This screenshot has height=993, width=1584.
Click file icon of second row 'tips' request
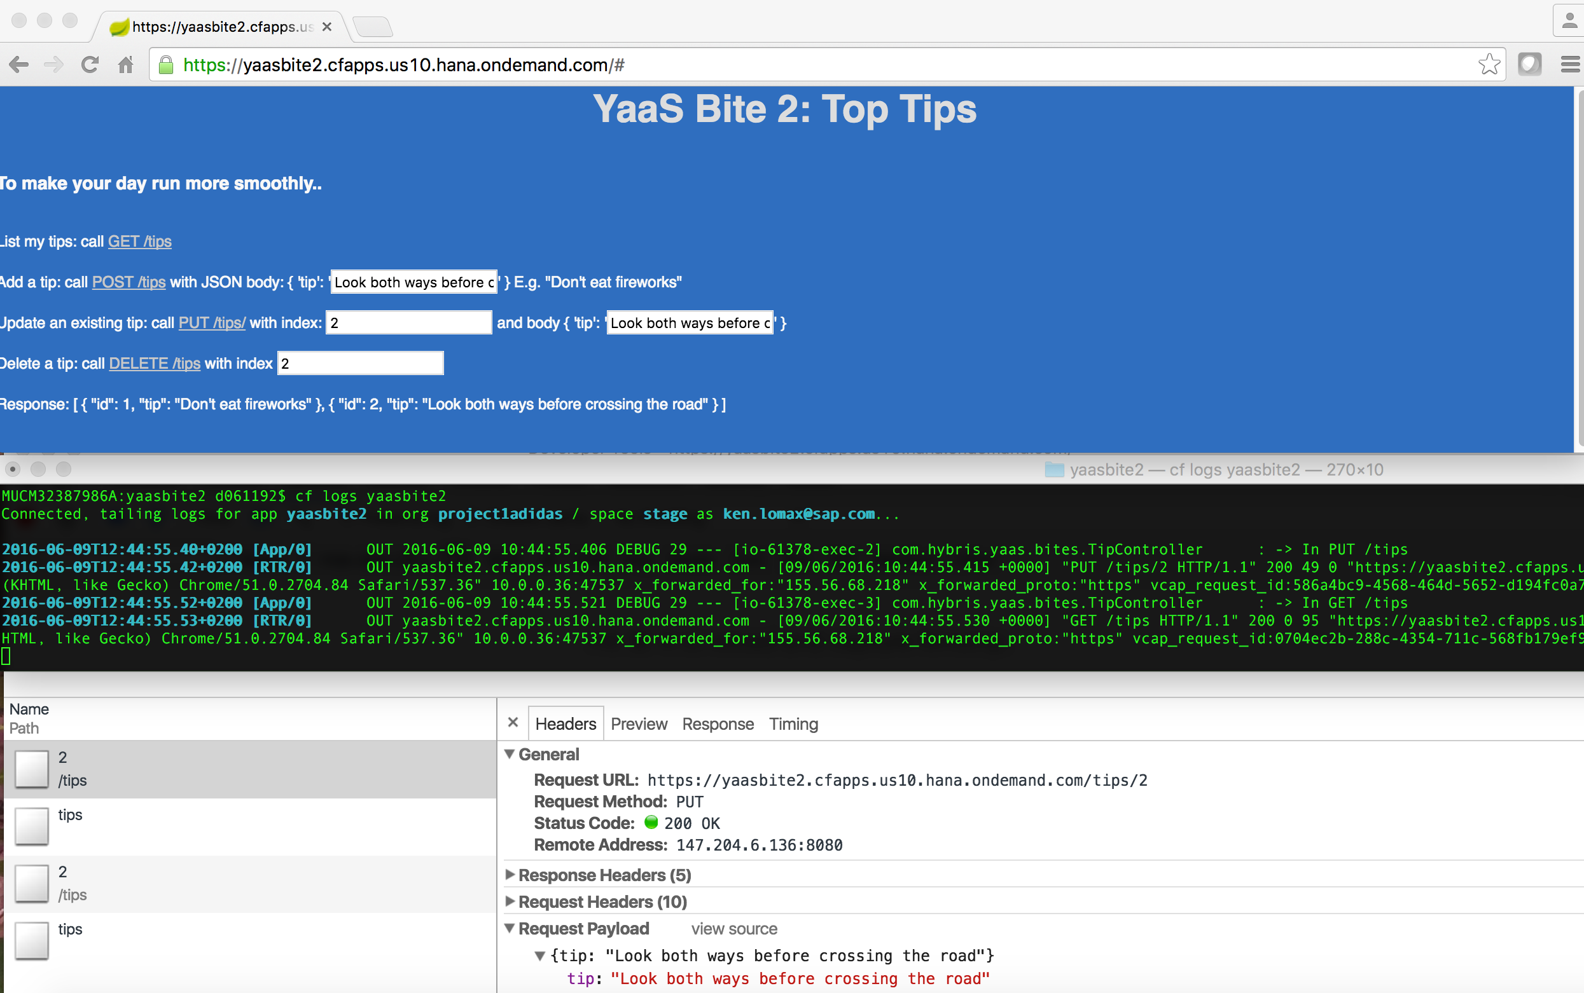click(x=32, y=826)
